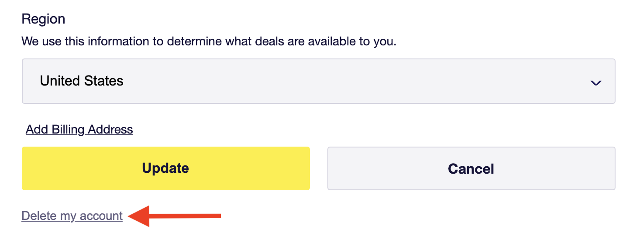Discard changes using Cancel
The image size is (633, 240).
[x=471, y=168]
